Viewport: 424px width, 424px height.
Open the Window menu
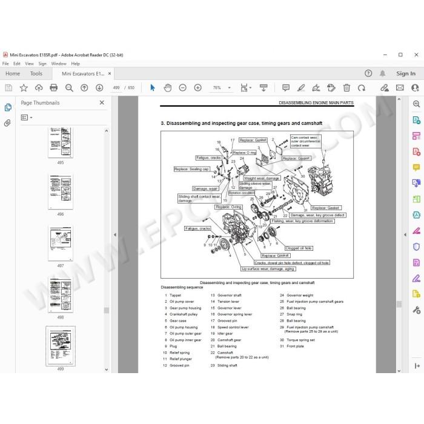click(x=59, y=64)
